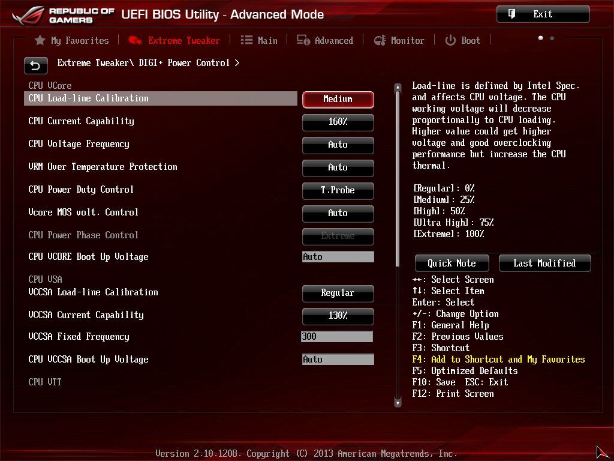Click the [Medium]: 25% help line

click(x=444, y=199)
